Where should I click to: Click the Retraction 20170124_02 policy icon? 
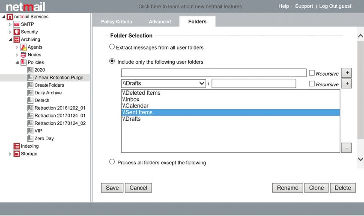[30, 123]
